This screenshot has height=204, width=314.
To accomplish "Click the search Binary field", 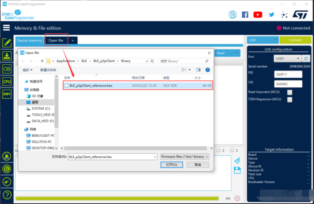I will [184, 61].
